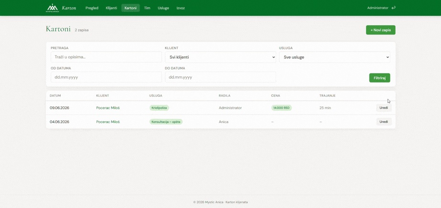441x208 pixels.
Task: Click the 2 zapisa record count
Action: point(82,30)
